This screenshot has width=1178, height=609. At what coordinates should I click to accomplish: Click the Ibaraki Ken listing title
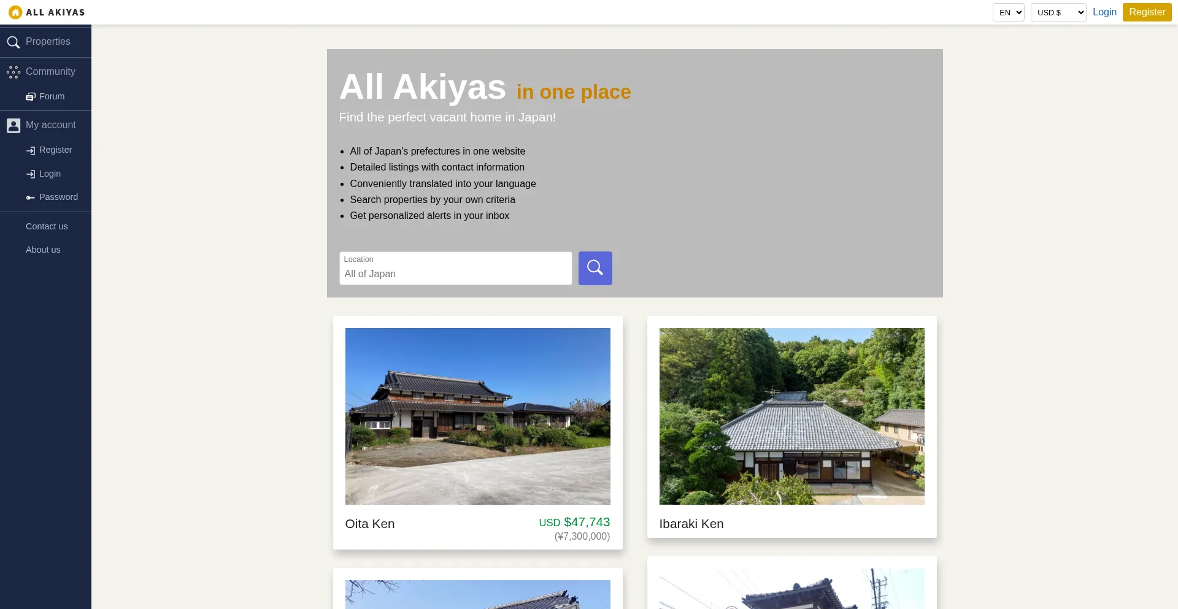click(691, 524)
